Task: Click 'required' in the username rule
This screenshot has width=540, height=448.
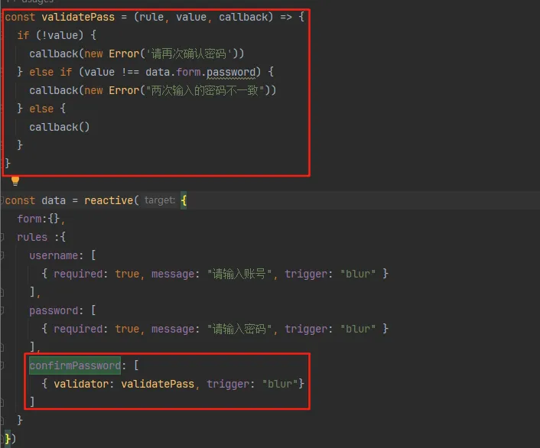Action: tap(78, 274)
